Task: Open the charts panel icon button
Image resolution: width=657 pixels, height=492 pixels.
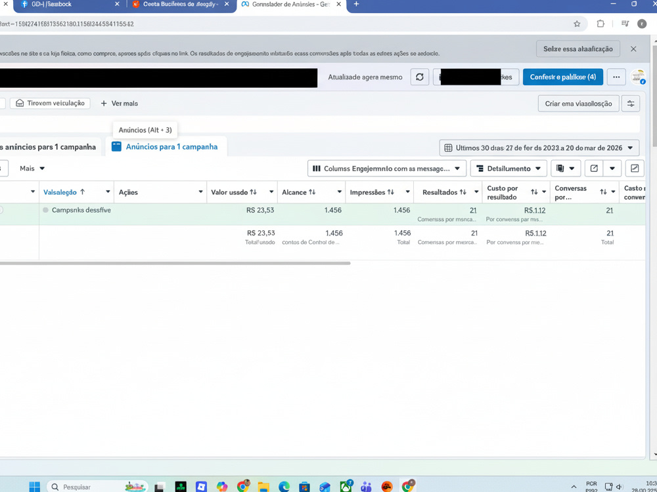Action: click(635, 169)
